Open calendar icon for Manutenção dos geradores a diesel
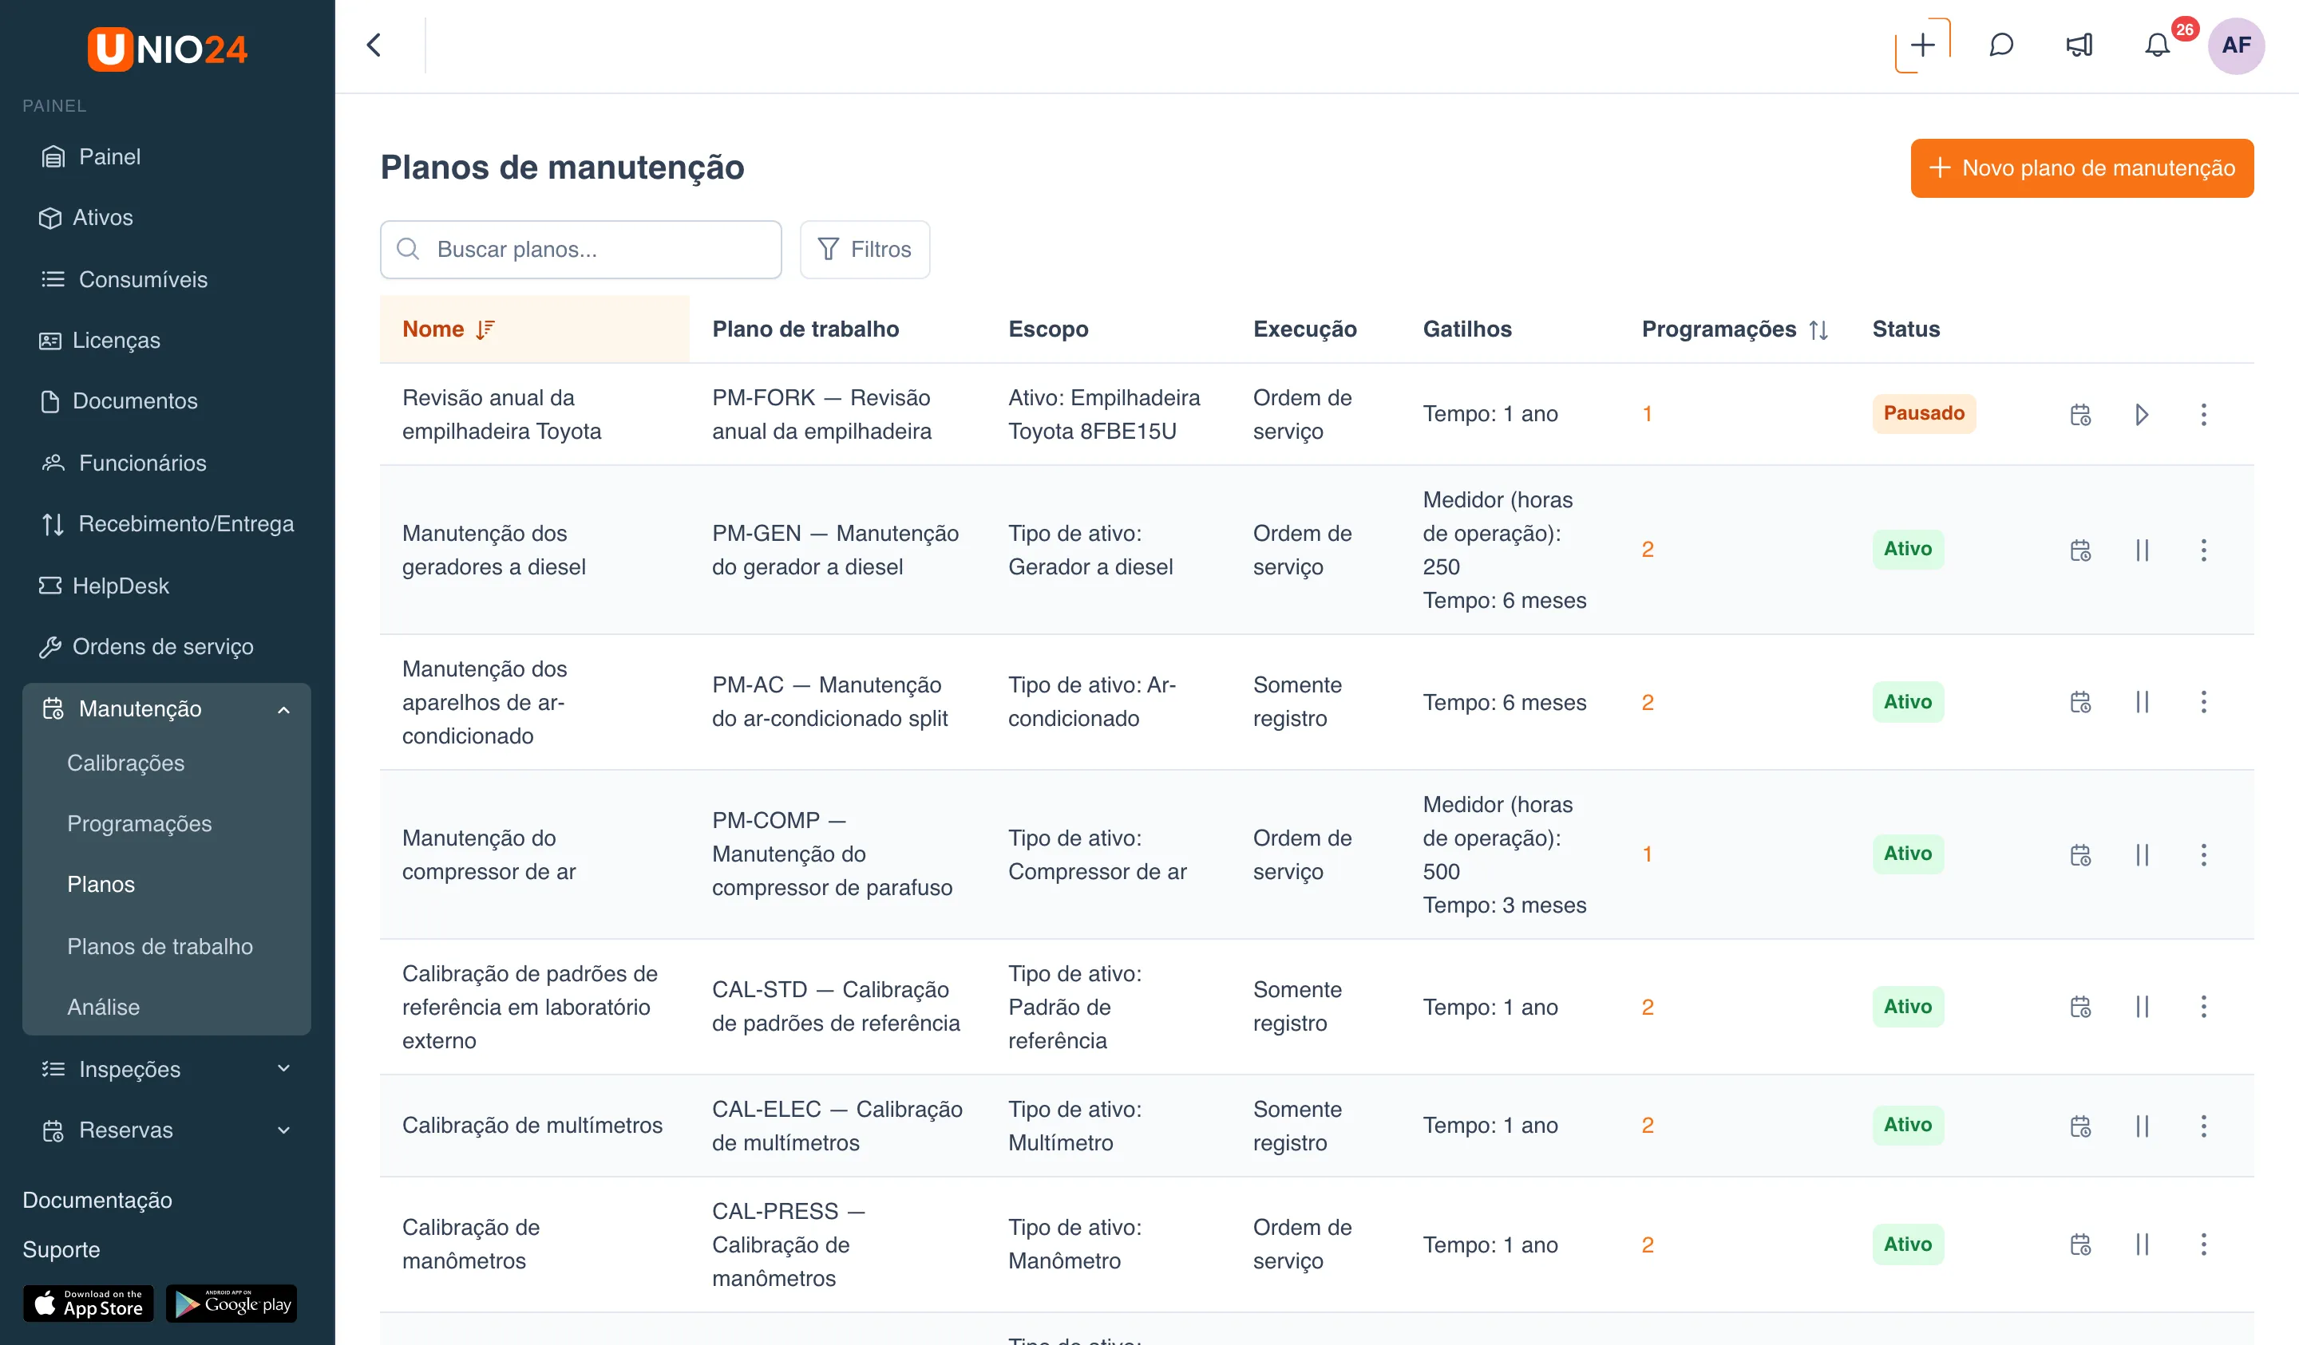2299x1345 pixels. pyautogui.click(x=2080, y=550)
